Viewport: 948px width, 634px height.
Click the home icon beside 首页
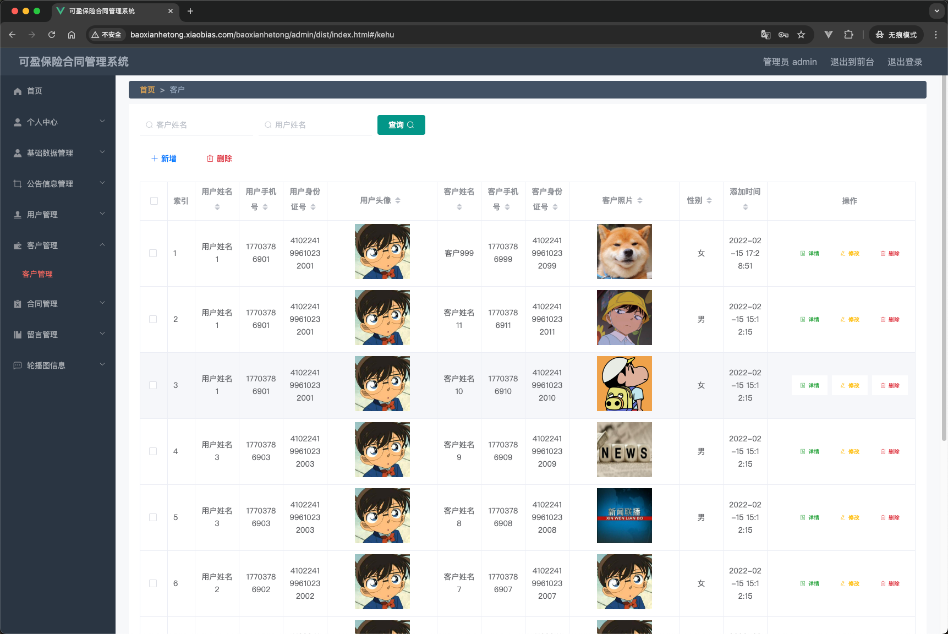pyautogui.click(x=18, y=91)
